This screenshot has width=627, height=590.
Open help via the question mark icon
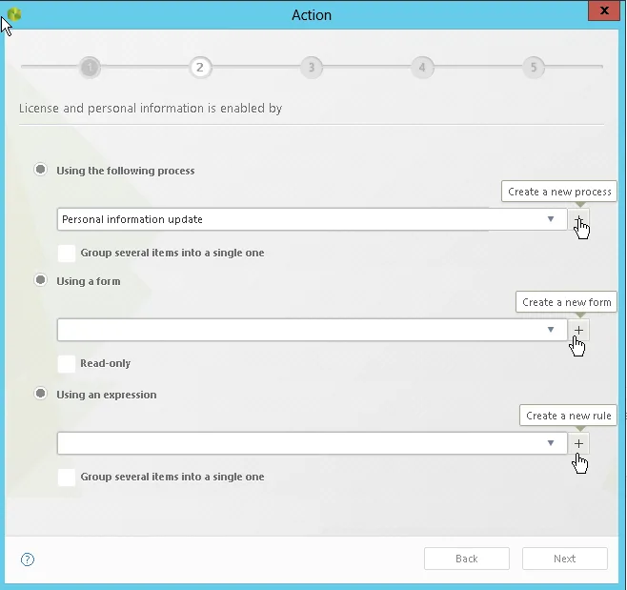[28, 559]
